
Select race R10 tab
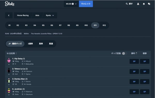(86, 25)
